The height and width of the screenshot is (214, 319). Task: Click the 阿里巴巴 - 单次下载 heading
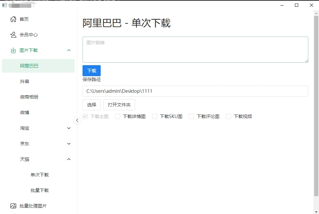pyautogui.click(x=127, y=23)
